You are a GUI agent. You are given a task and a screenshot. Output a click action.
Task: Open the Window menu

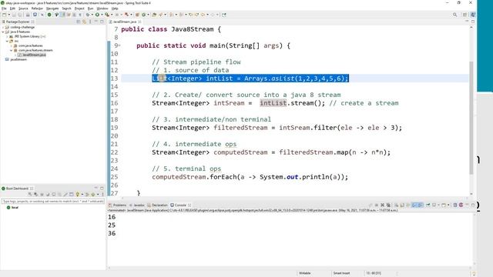click(x=102, y=8)
